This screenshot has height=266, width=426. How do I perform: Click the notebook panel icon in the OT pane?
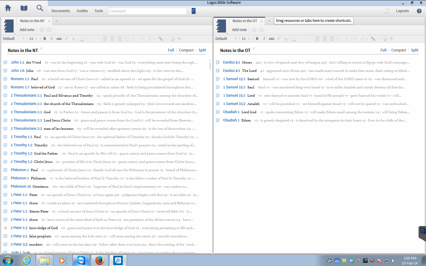(x=221, y=26)
